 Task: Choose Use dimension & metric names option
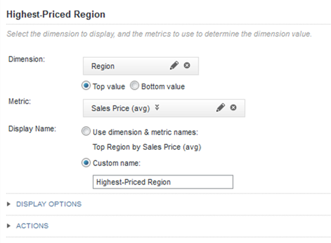tap(86, 131)
